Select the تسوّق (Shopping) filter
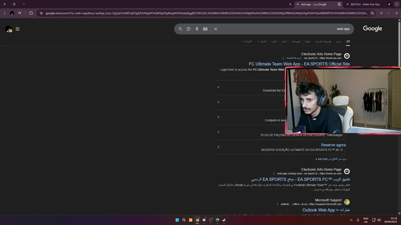The height and width of the screenshot is (225, 401). click(x=308, y=41)
